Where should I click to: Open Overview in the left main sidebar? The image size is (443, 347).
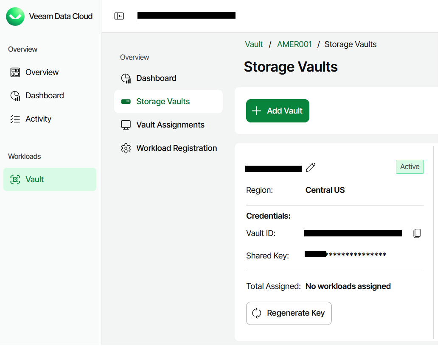[50, 73]
